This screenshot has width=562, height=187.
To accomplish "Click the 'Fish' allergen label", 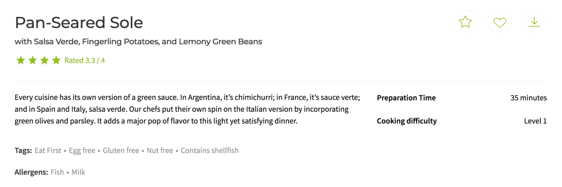I will [57, 172].
